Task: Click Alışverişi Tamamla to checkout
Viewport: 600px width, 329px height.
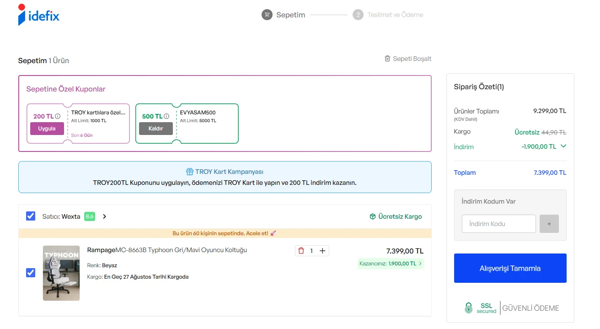Action: [510, 268]
